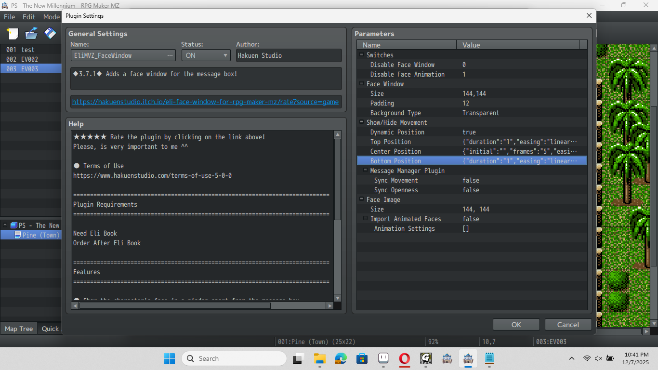Click the battery status tray icon
The height and width of the screenshot is (370, 658).
point(610,358)
